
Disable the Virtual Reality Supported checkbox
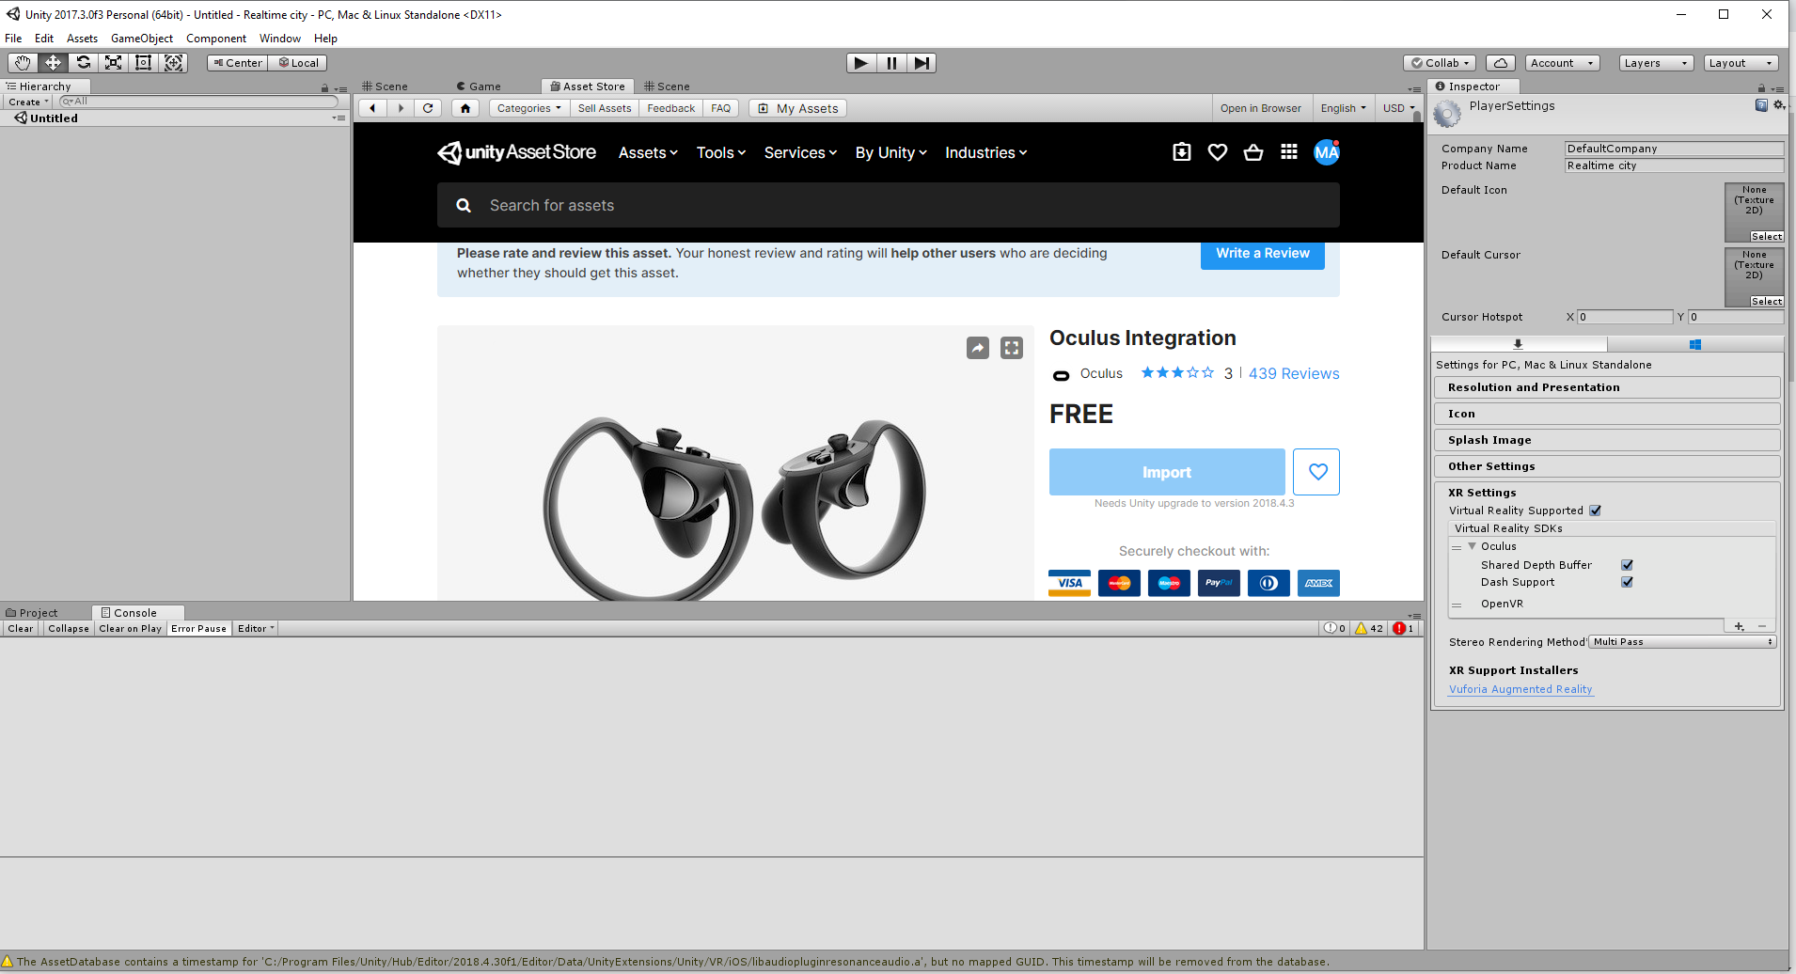[x=1595, y=510]
